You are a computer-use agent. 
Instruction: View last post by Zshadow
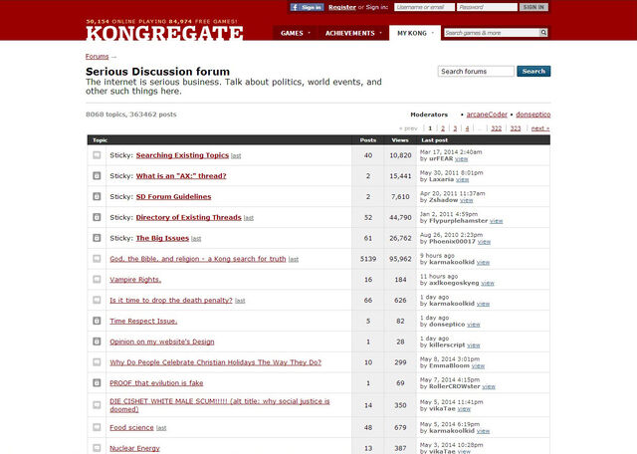(467, 200)
